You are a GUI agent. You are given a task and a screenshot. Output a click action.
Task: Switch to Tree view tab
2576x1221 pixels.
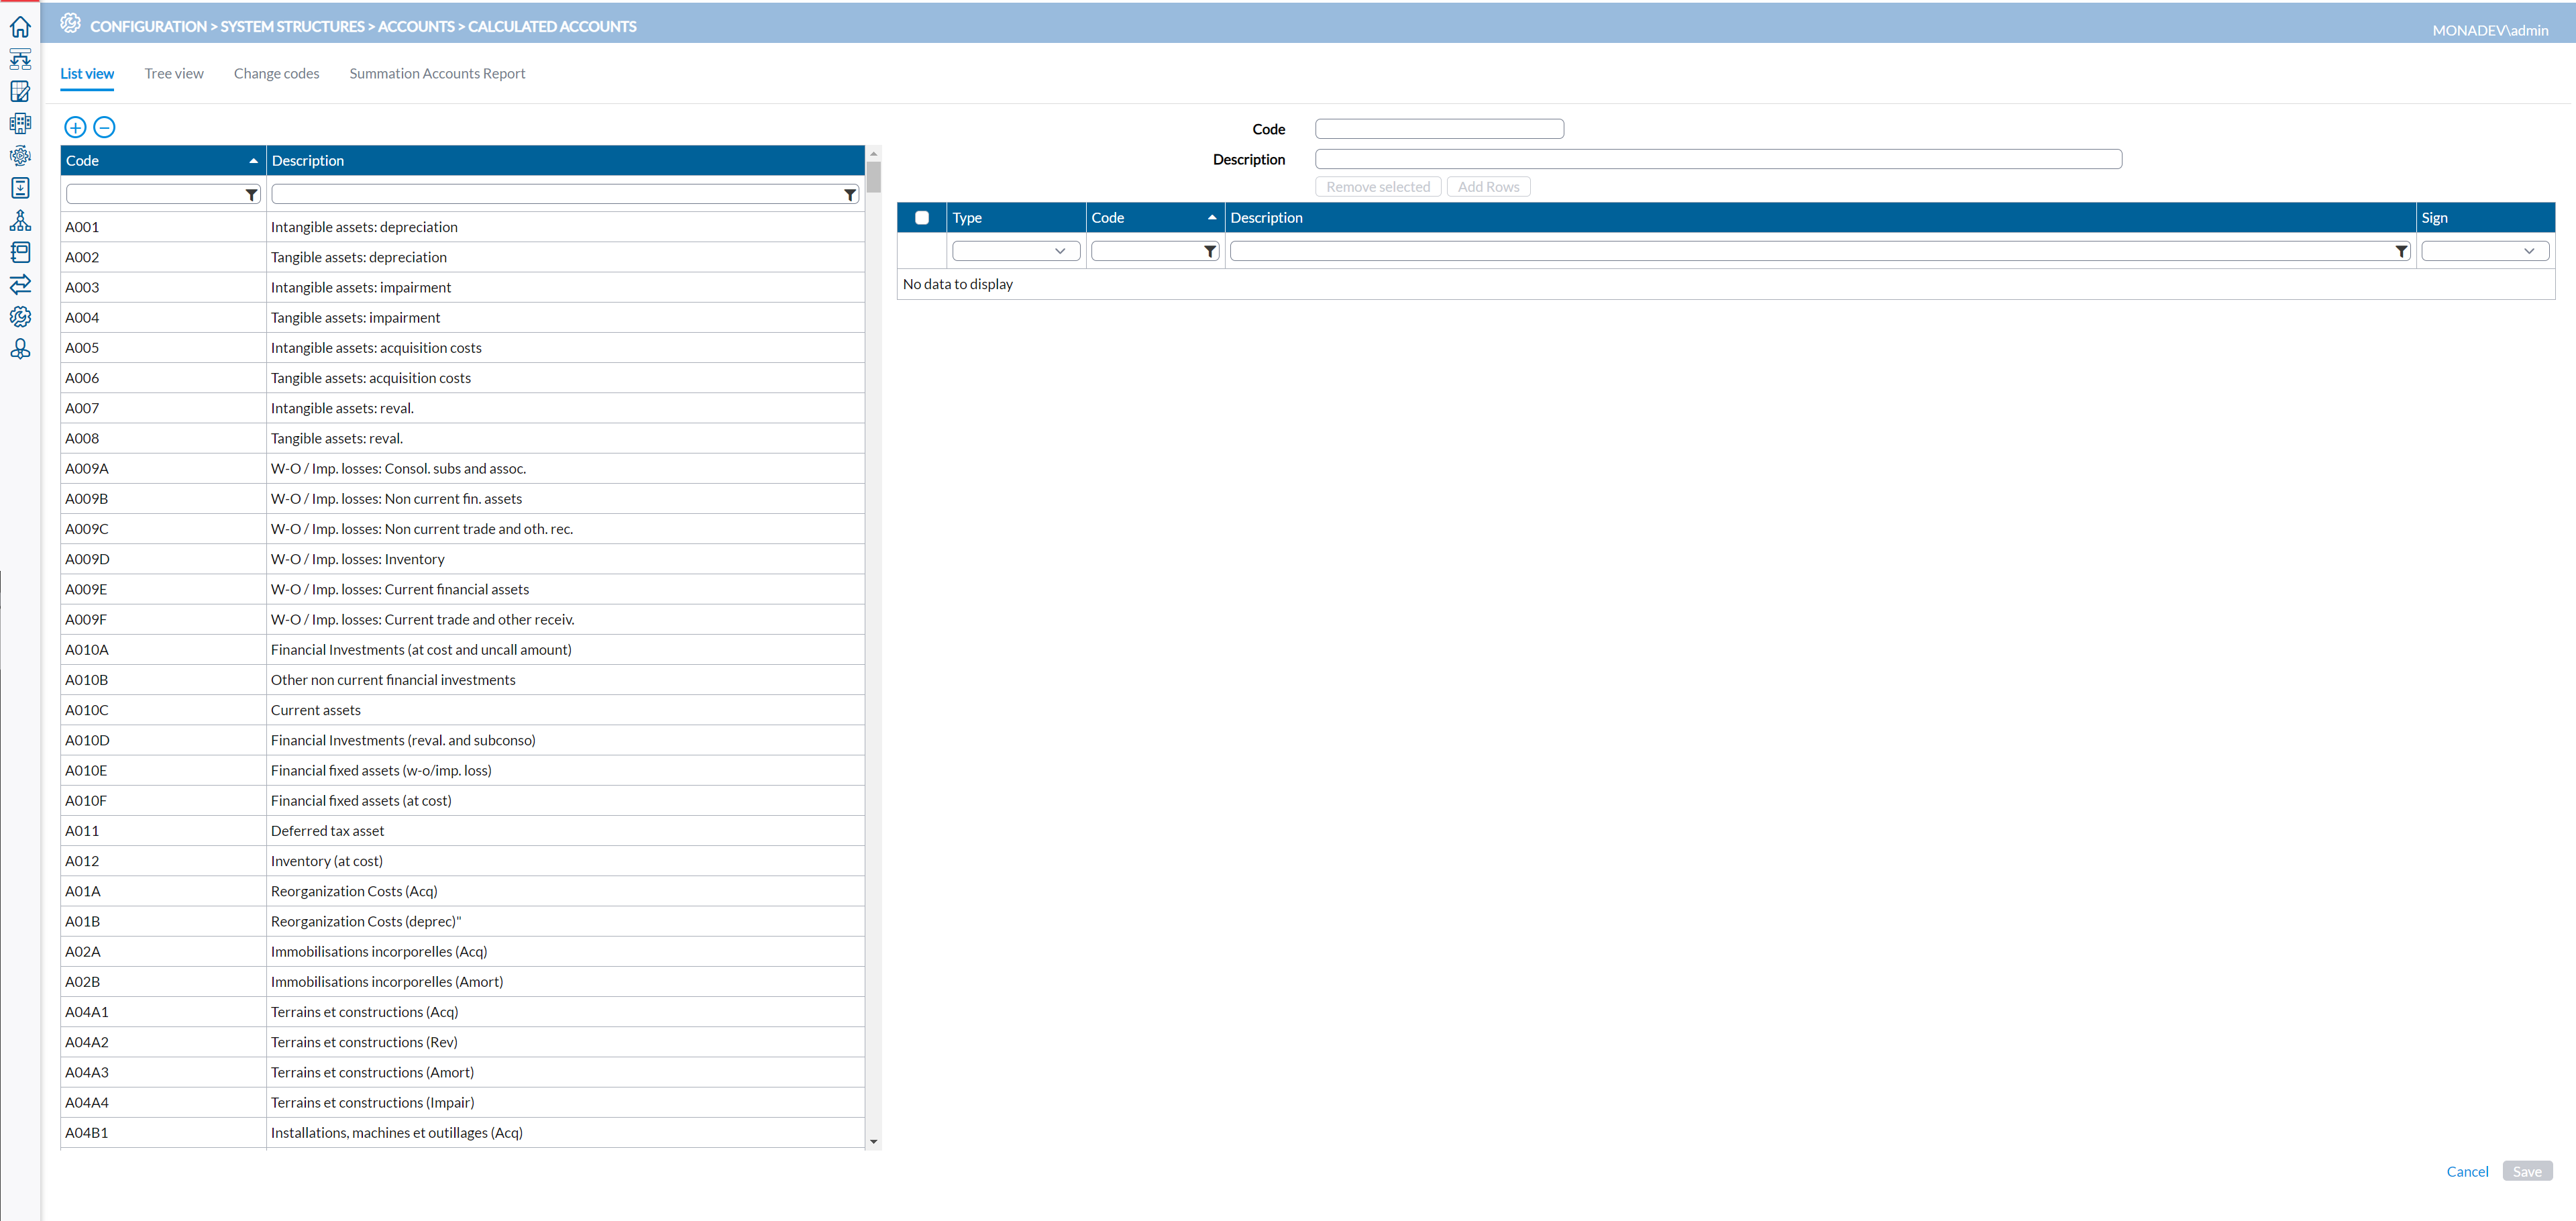point(174,73)
